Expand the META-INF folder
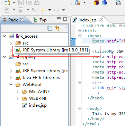 tap(18, 91)
